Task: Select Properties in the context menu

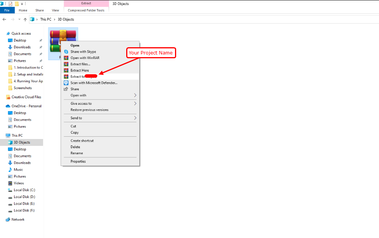Action: [x=78, y=161]
